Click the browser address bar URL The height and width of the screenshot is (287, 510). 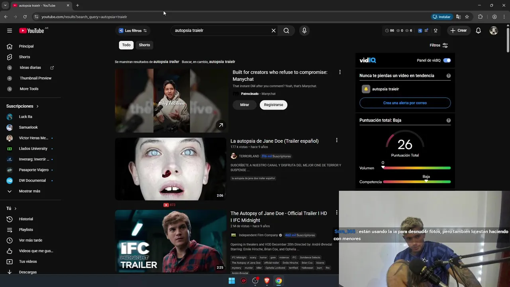(84, 17)
